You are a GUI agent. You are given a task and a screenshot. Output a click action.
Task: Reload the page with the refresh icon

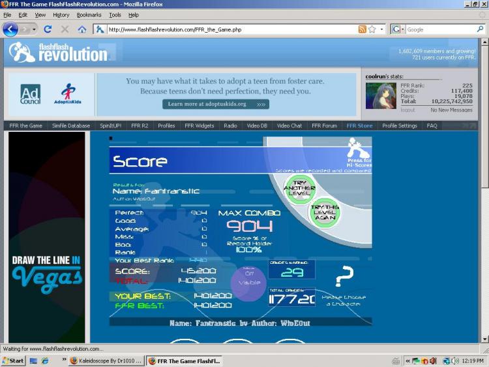tap(48, 29)
